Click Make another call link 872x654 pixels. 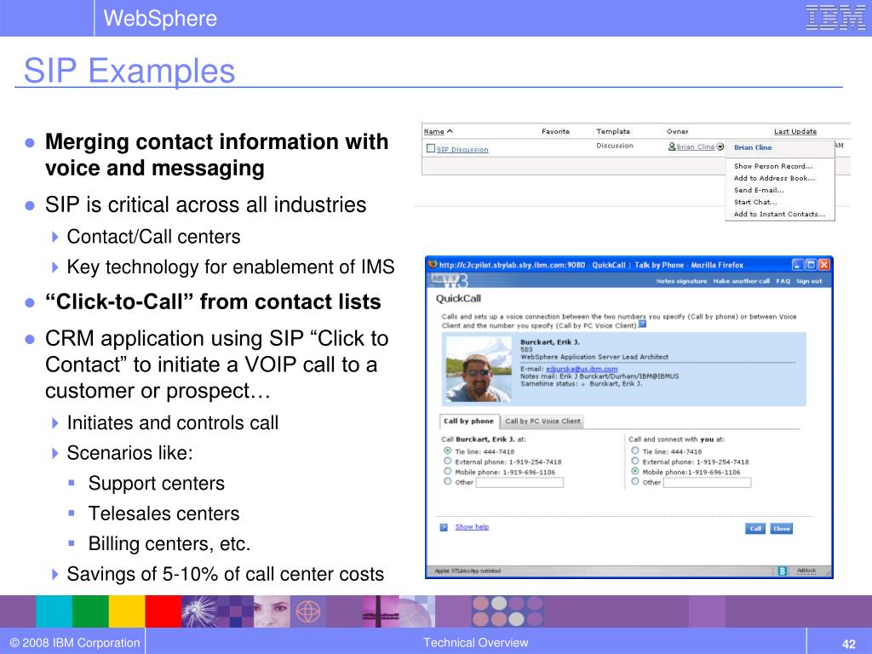click(x=742, y=281)
